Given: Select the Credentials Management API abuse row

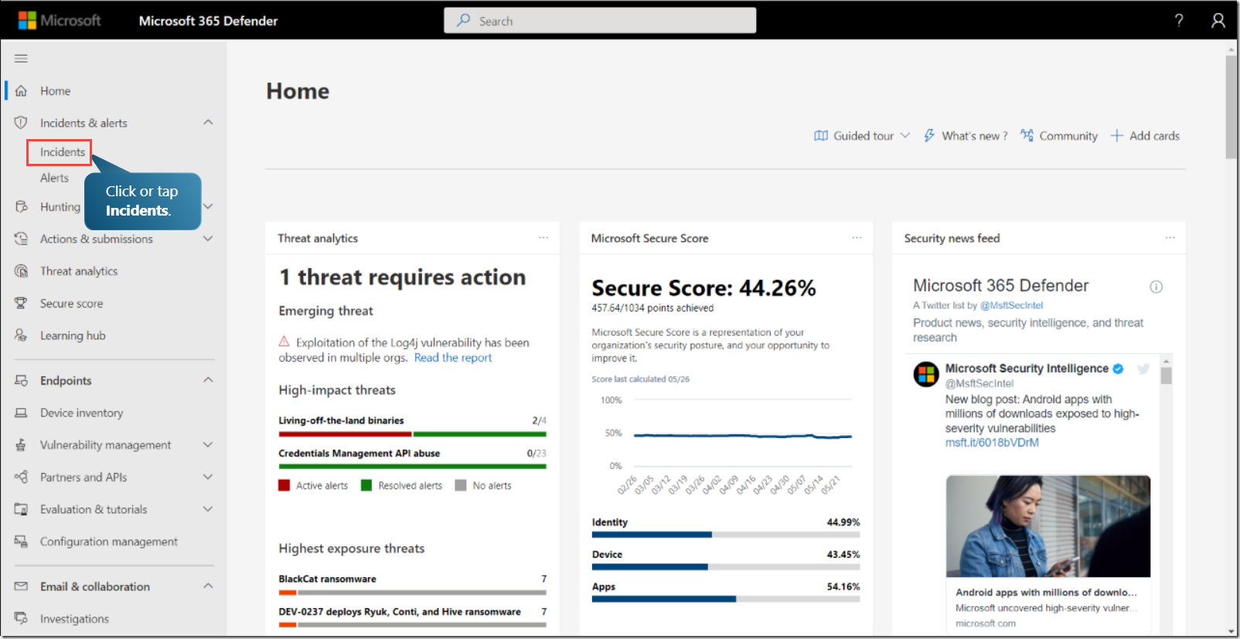Looking at the screenshot, I should click(x=413, y=459).
